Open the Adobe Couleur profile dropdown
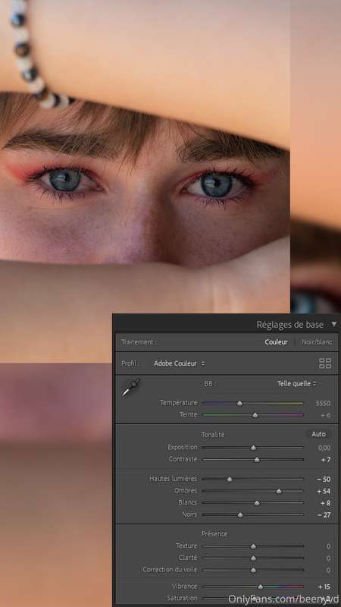 click(x=180, y=363)
